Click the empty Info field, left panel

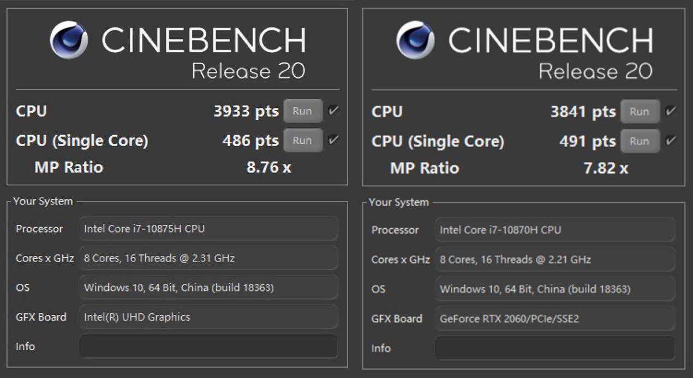pyautogui.click(x=208, y=346)
